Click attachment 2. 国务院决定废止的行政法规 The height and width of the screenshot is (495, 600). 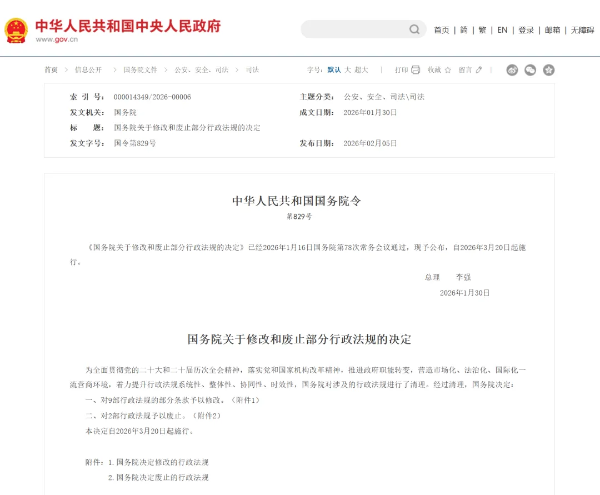click(158, 477)
